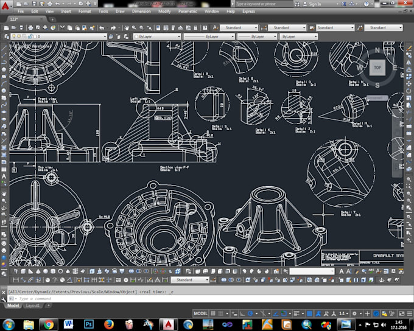The width and height of the screenshot is (414, 331).
Task: Click the TOP face of the ViewCube
Action: point(377,68)
